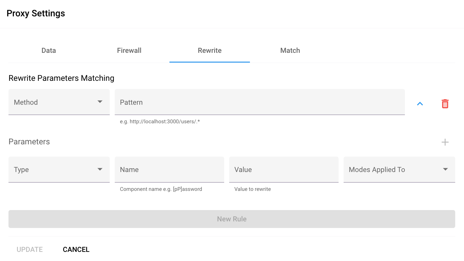Collapse the rule using the up chevron
Viewport: 464px width, 261px height.
(420, 104)
